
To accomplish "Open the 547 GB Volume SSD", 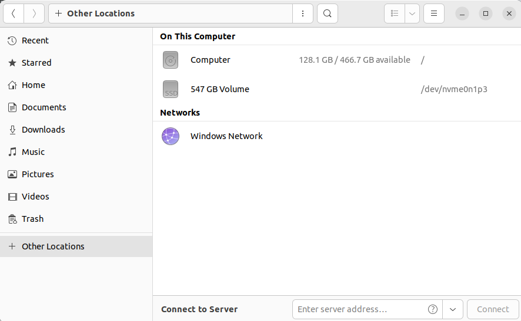I will tap(219, 89).
